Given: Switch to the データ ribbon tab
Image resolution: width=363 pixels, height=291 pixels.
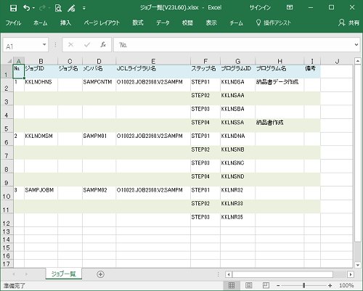Looking at the screenshot, I should coord(163,23).
